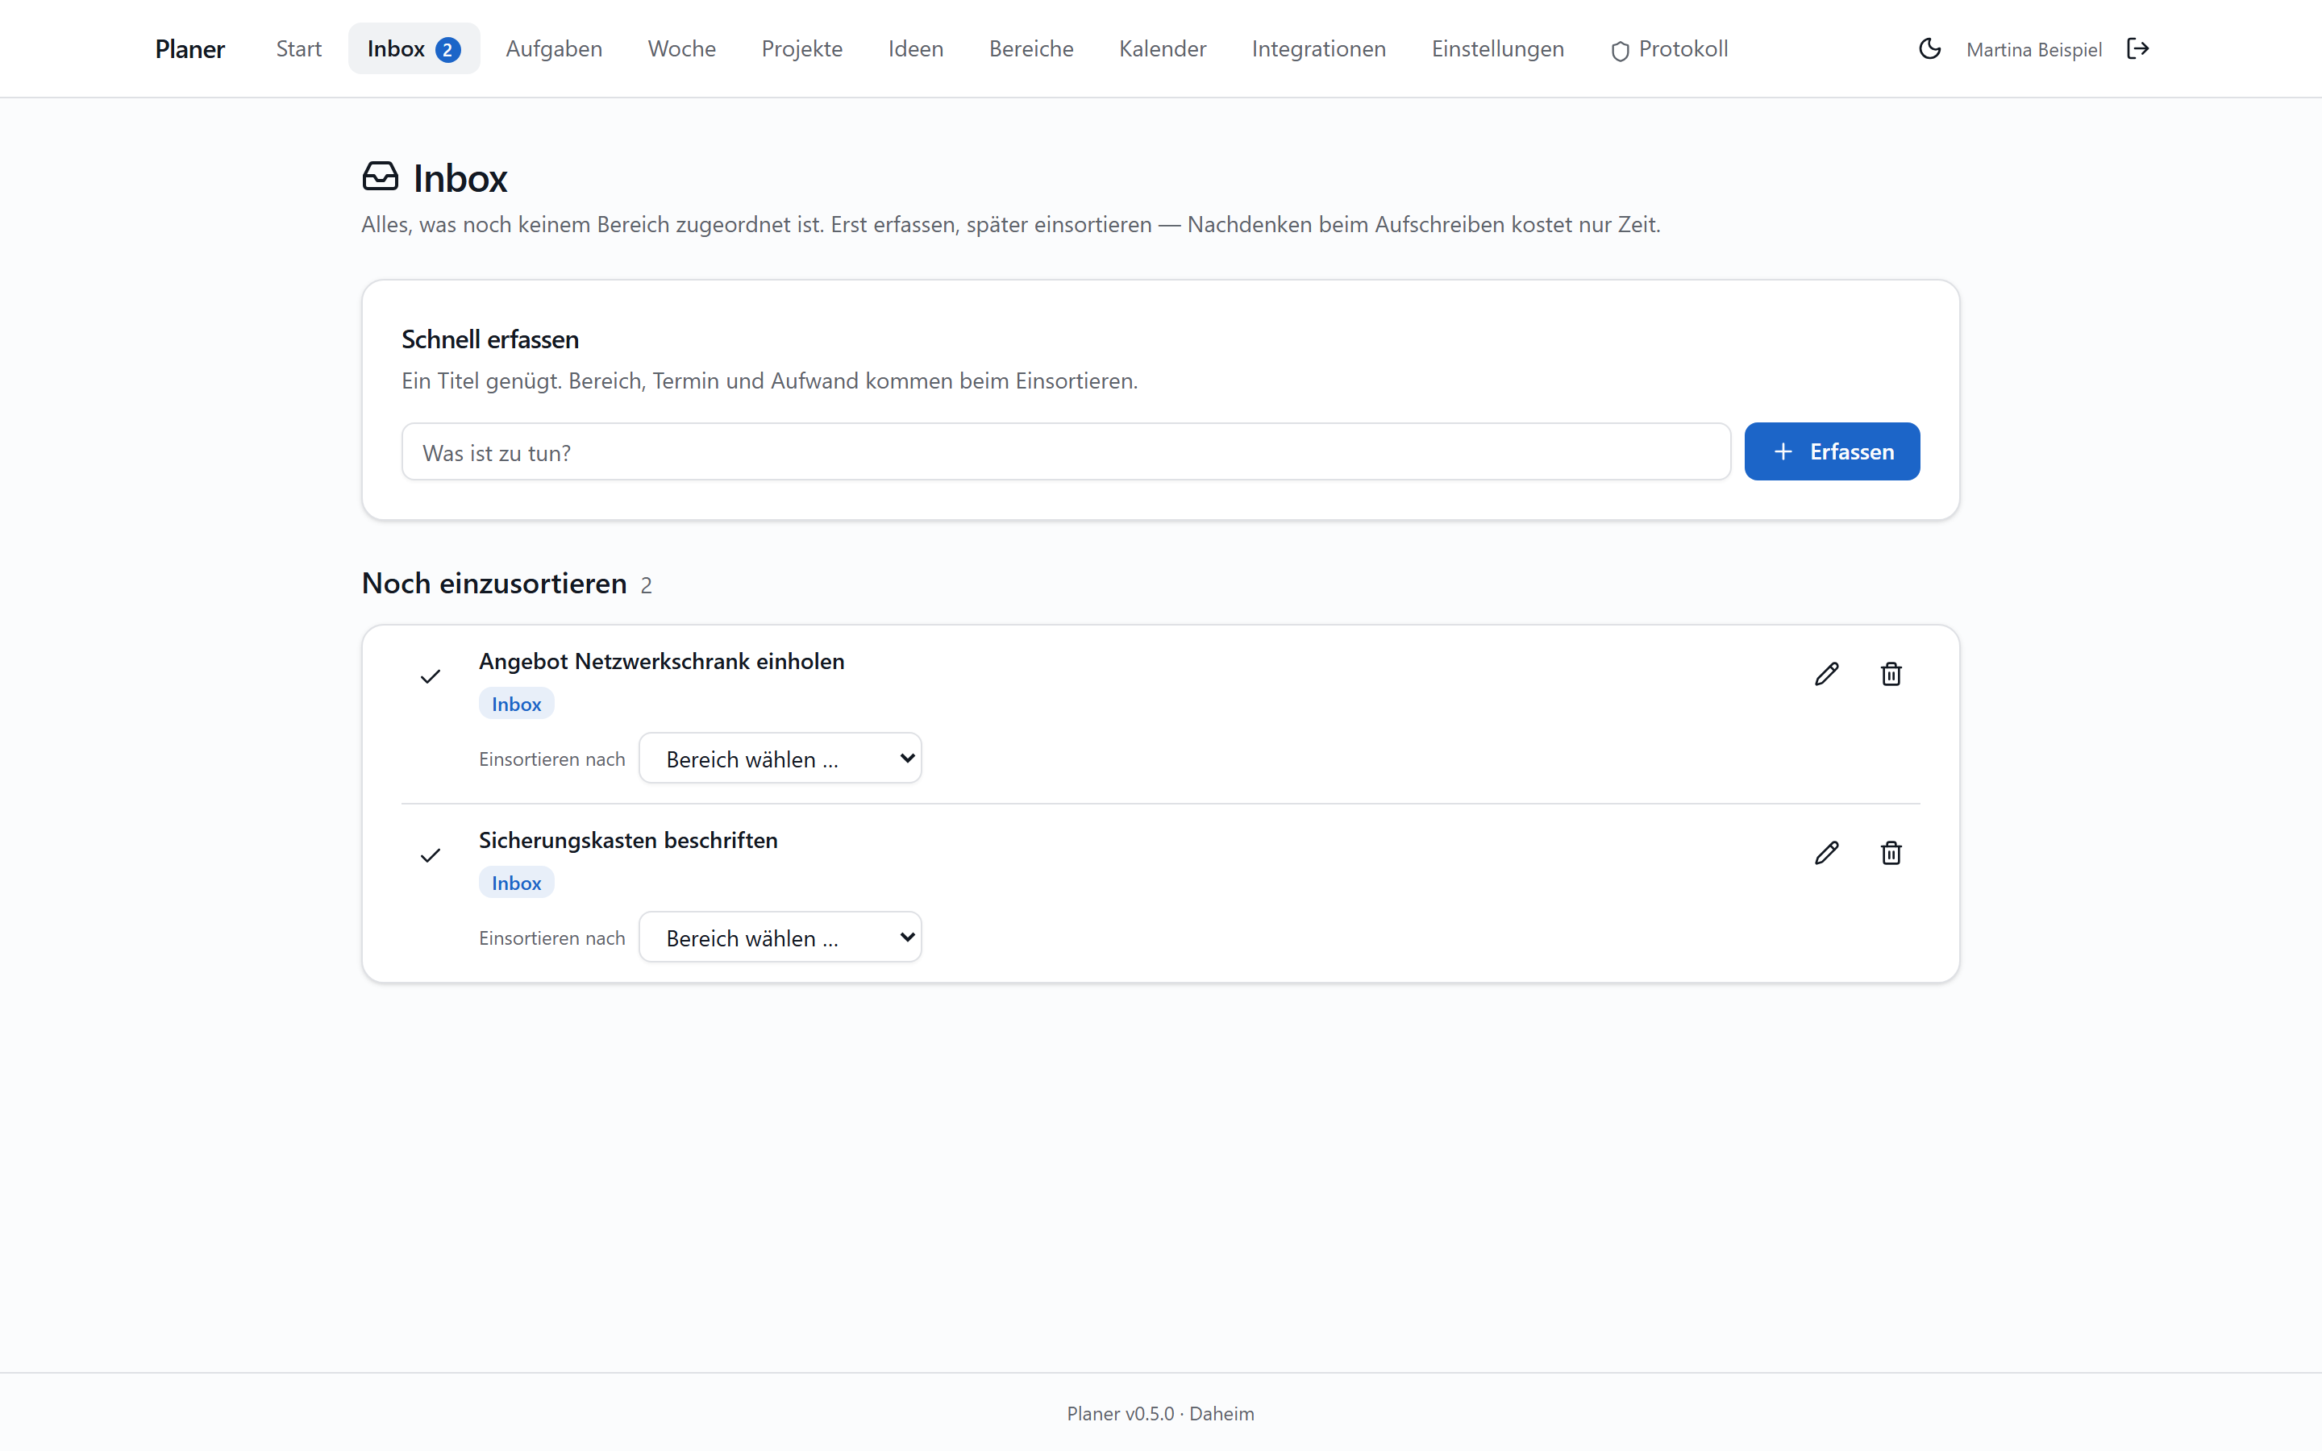This screenshot has height=1451, width=2322.
Task: Open the Bereich wählen dropdown for Netzwerkschrank task
Action: (x=780, y=758)
